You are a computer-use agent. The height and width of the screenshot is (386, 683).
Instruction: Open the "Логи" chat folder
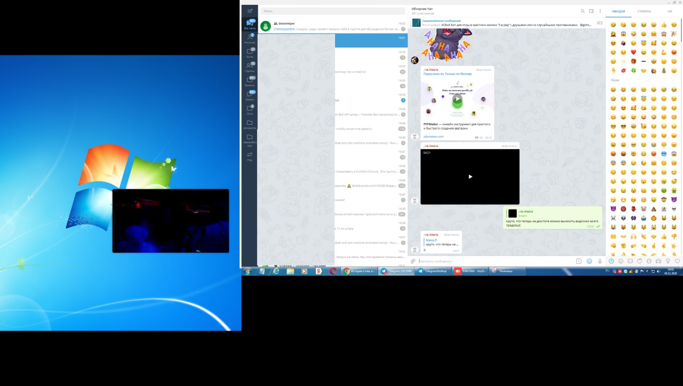tap(250, 111)
